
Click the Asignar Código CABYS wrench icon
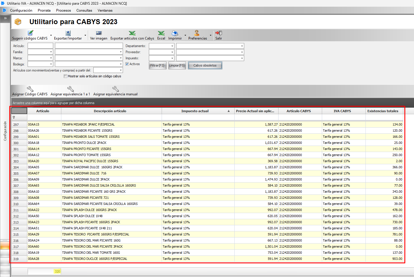click(x=30, y=89)
